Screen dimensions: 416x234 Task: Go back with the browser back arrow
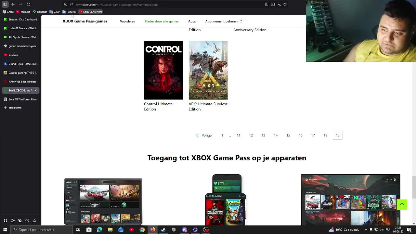[x=13, y=4]
